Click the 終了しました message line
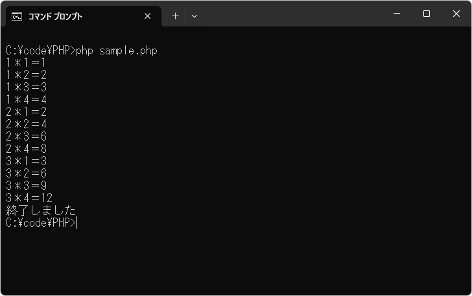 [41, 211]
